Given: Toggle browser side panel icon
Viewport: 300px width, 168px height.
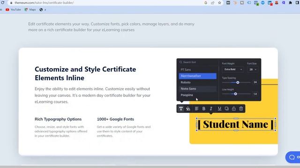Looking at the screenshot, I should point(298,3).
